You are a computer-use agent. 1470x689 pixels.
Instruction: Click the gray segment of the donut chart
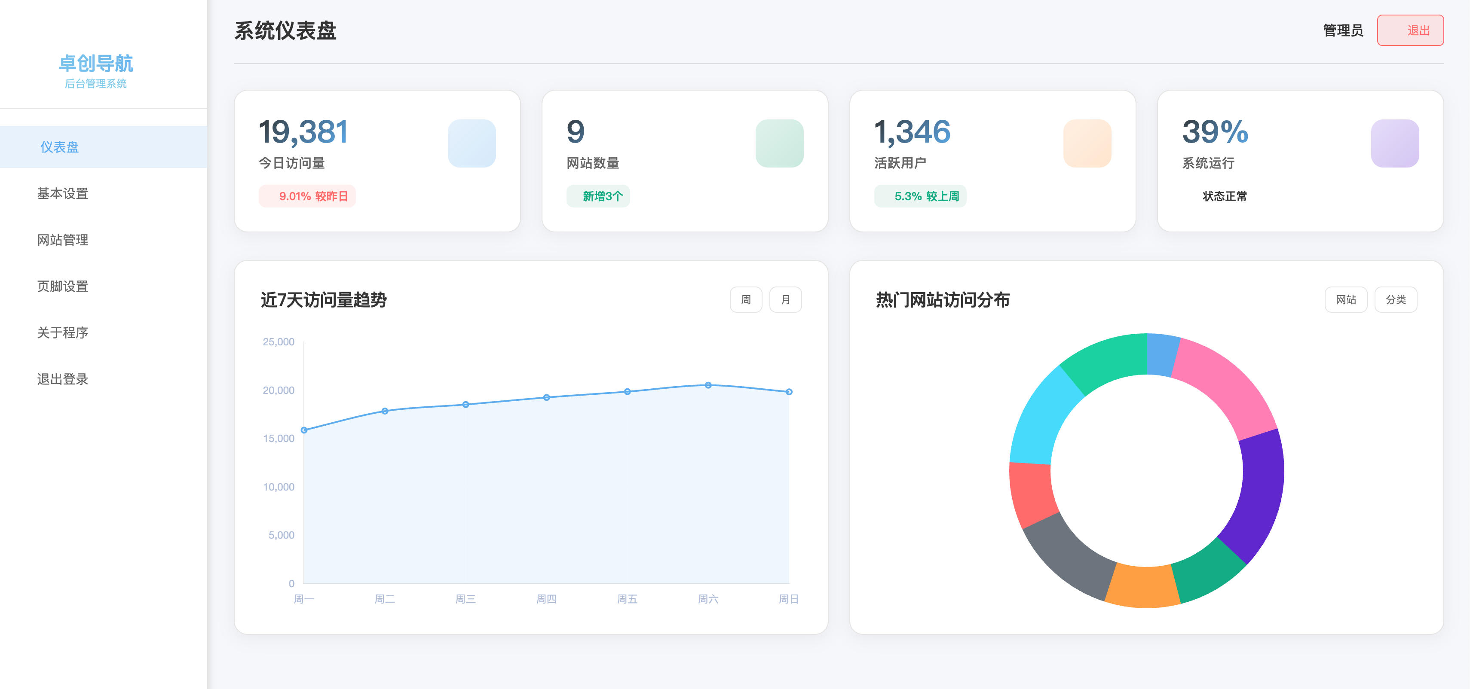1066,556
